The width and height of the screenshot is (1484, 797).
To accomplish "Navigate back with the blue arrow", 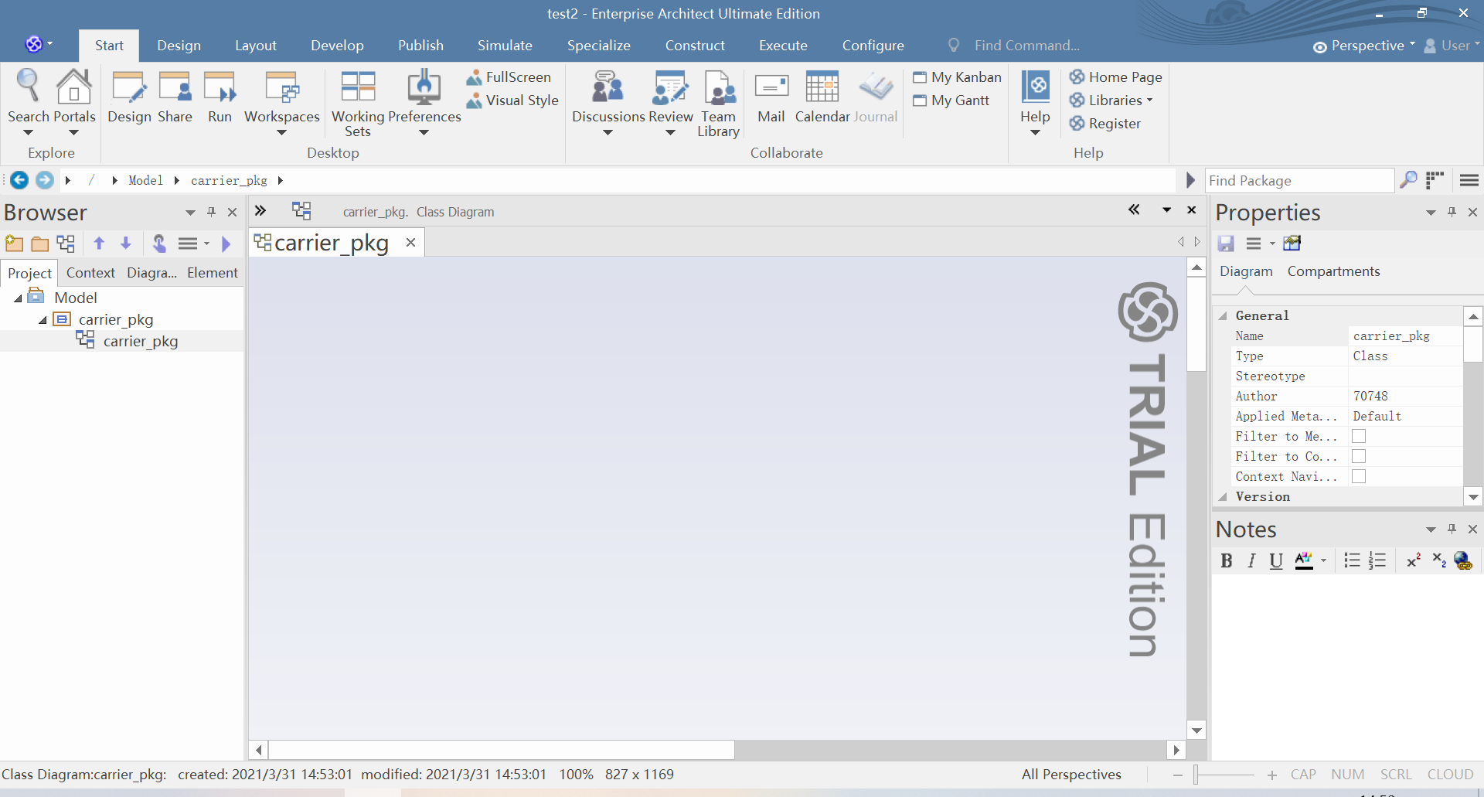I will coord(19,180).
